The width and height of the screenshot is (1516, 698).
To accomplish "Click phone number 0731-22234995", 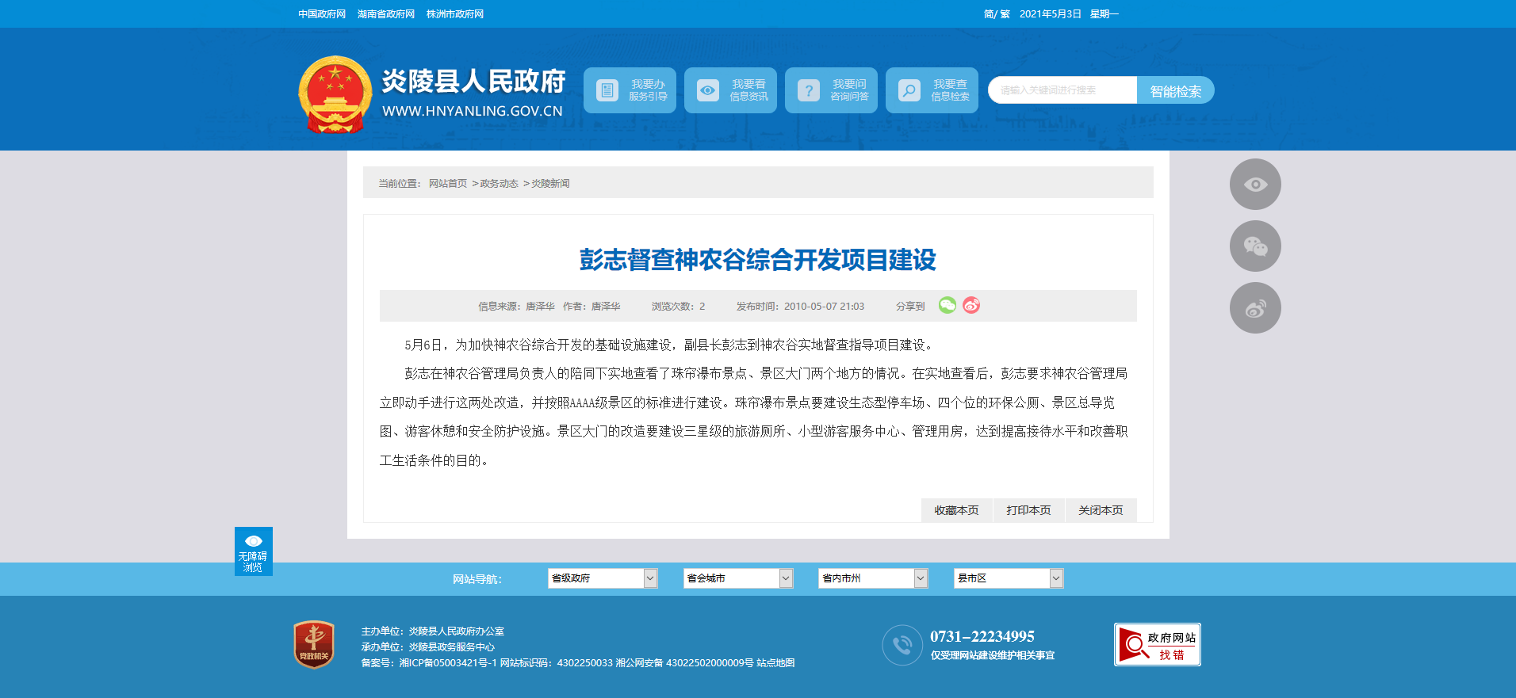I will tap(982, 636).
